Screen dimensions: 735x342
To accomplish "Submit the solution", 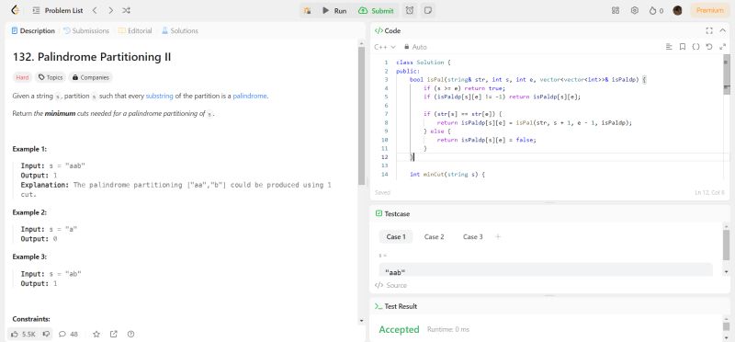I will [x=376, y=10].
